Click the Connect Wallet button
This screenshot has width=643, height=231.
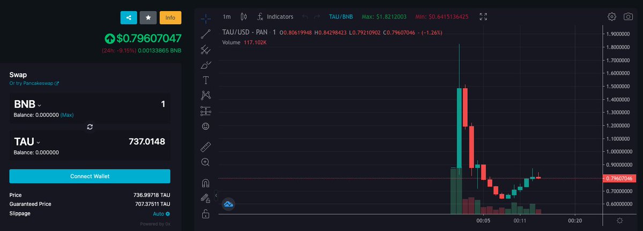(90, 176)
